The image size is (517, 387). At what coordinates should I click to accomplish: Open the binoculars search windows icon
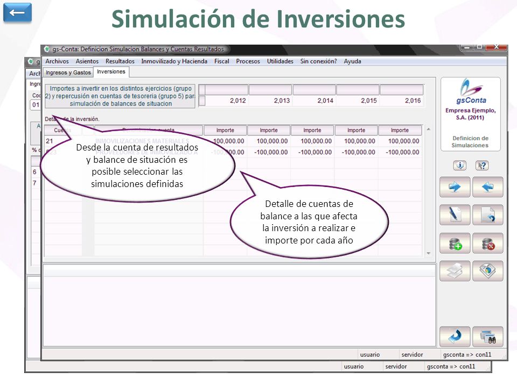pyautogui.click(x=488, y=336)
